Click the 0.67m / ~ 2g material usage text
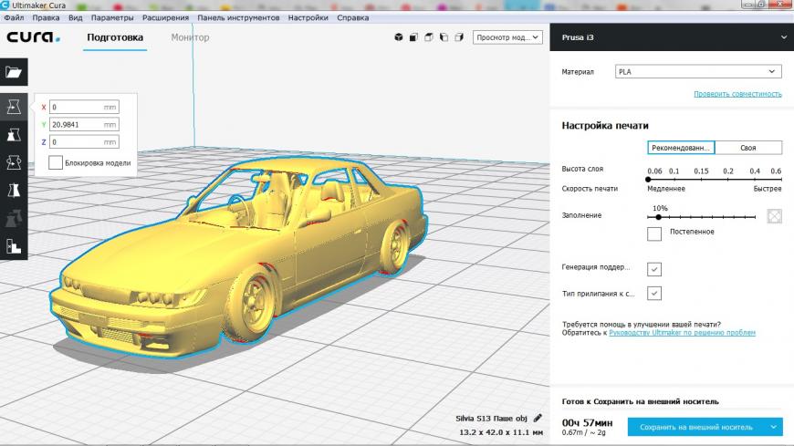This screenshot has width=794, height=446. click(583, 433)
